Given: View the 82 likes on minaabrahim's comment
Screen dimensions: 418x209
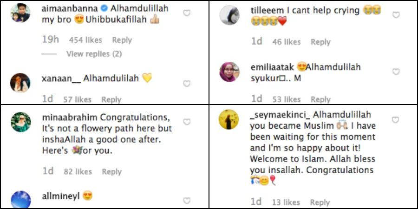Looking at the screenshot, I should (x=78, y=172).
